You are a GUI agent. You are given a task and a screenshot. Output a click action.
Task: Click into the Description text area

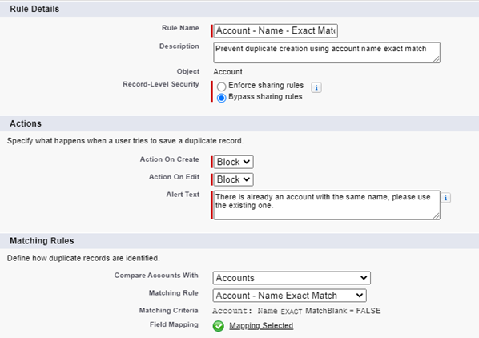327,53
